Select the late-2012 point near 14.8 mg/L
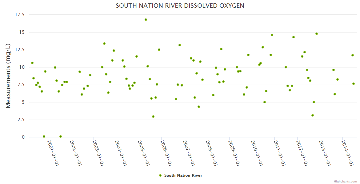 coord(317,34)
